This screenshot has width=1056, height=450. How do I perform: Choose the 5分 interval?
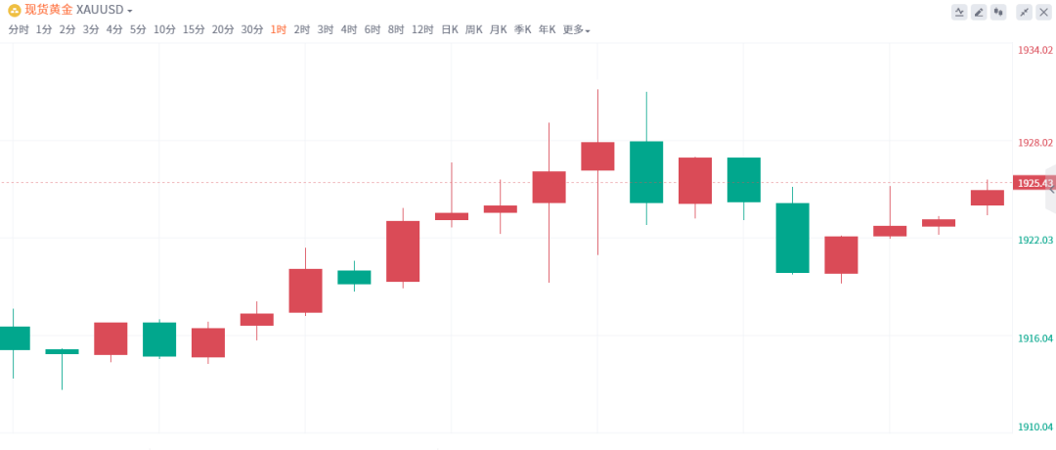pyautogui.click(x=138, y=29)
